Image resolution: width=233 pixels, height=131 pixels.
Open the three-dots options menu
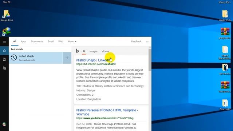[147, 41]
